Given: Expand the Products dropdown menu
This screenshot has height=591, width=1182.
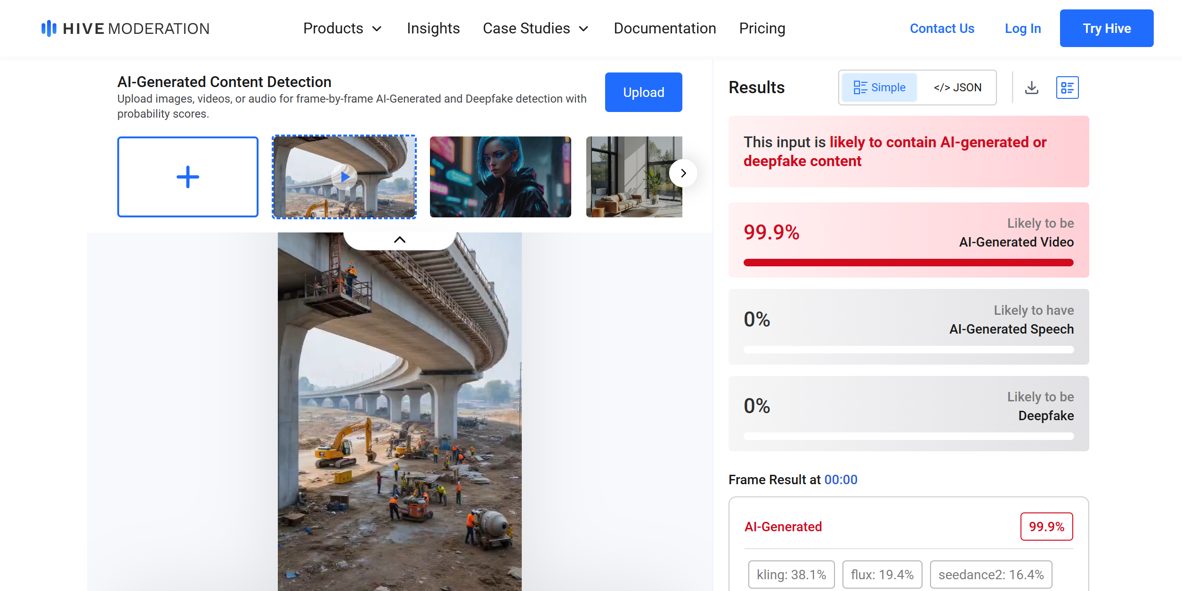Looking at the screenshot, I should (342, 28).
